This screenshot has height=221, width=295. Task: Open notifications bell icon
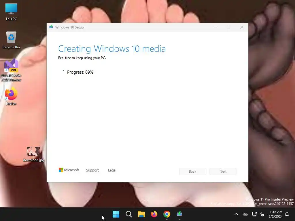(287, 214)
